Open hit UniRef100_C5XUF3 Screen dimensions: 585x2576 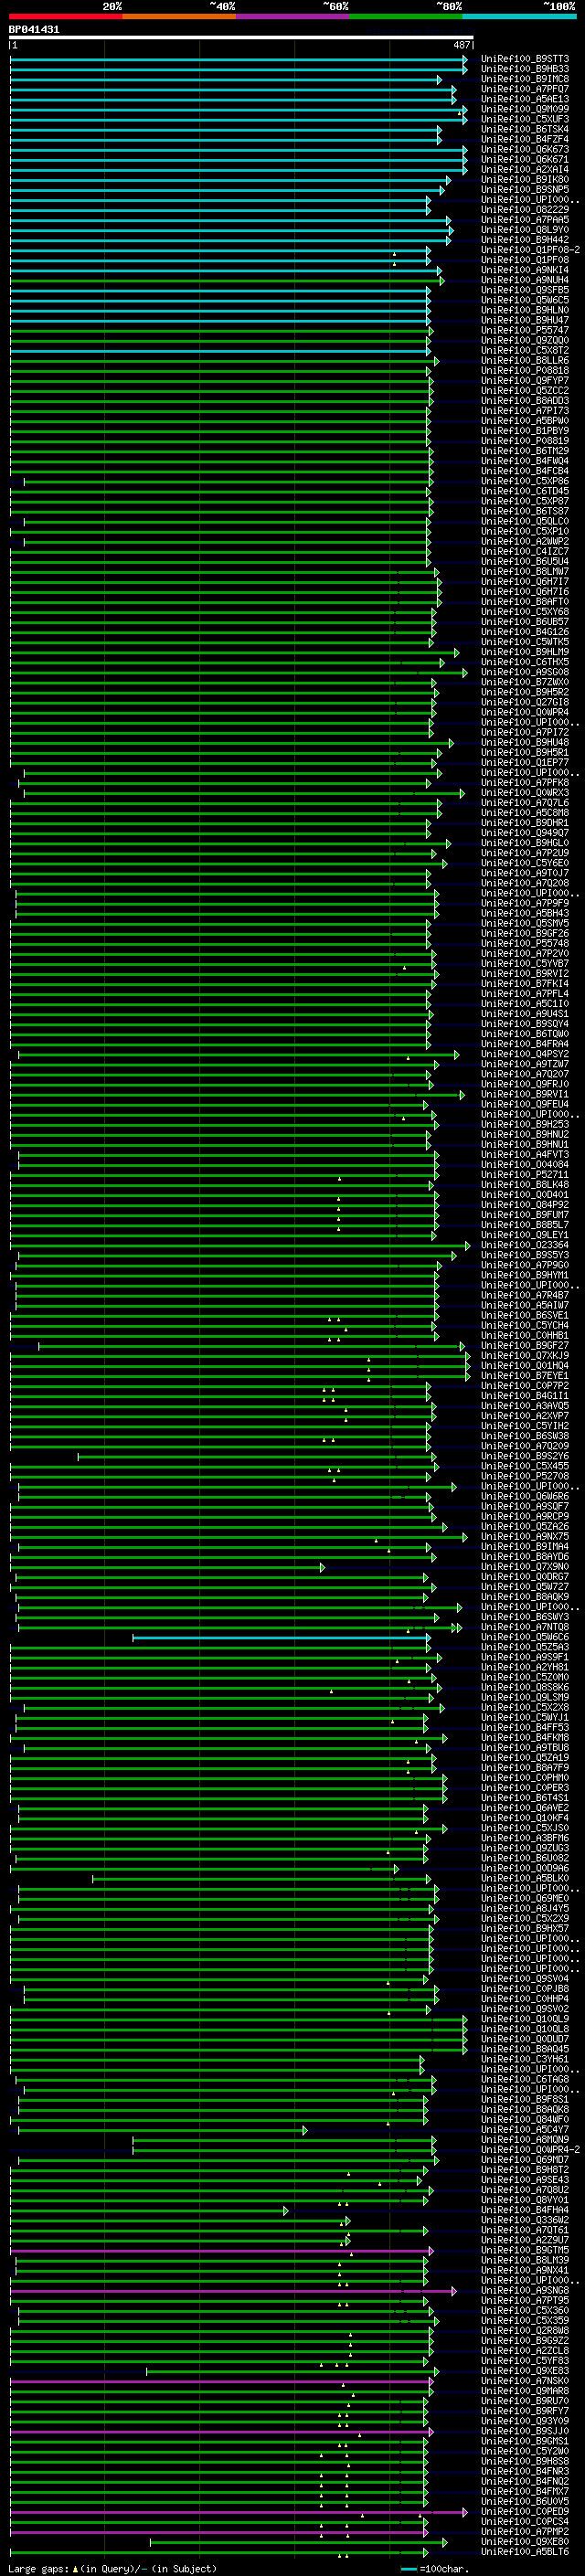click(x=525, y=119)
